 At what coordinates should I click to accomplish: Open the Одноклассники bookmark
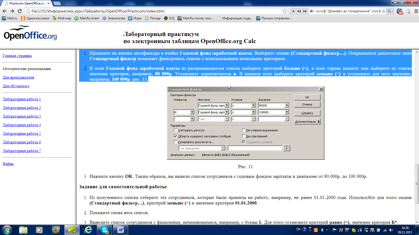(x=35, y=18)
